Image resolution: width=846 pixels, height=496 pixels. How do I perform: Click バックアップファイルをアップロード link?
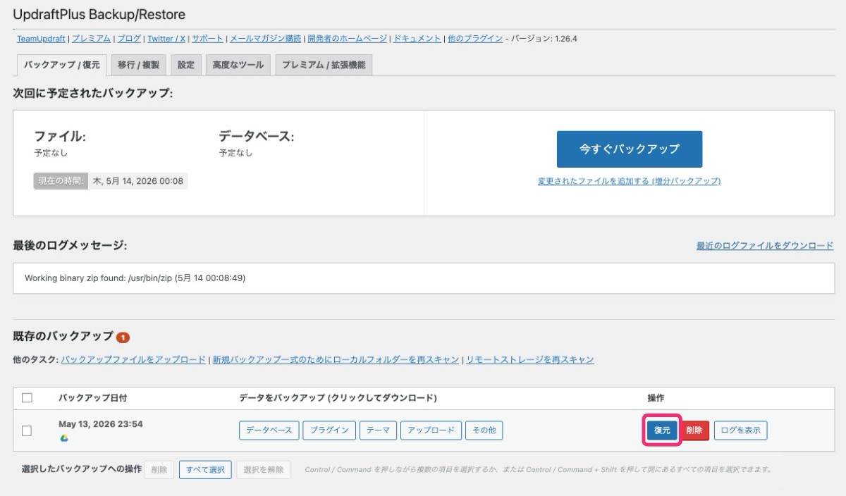133,359
